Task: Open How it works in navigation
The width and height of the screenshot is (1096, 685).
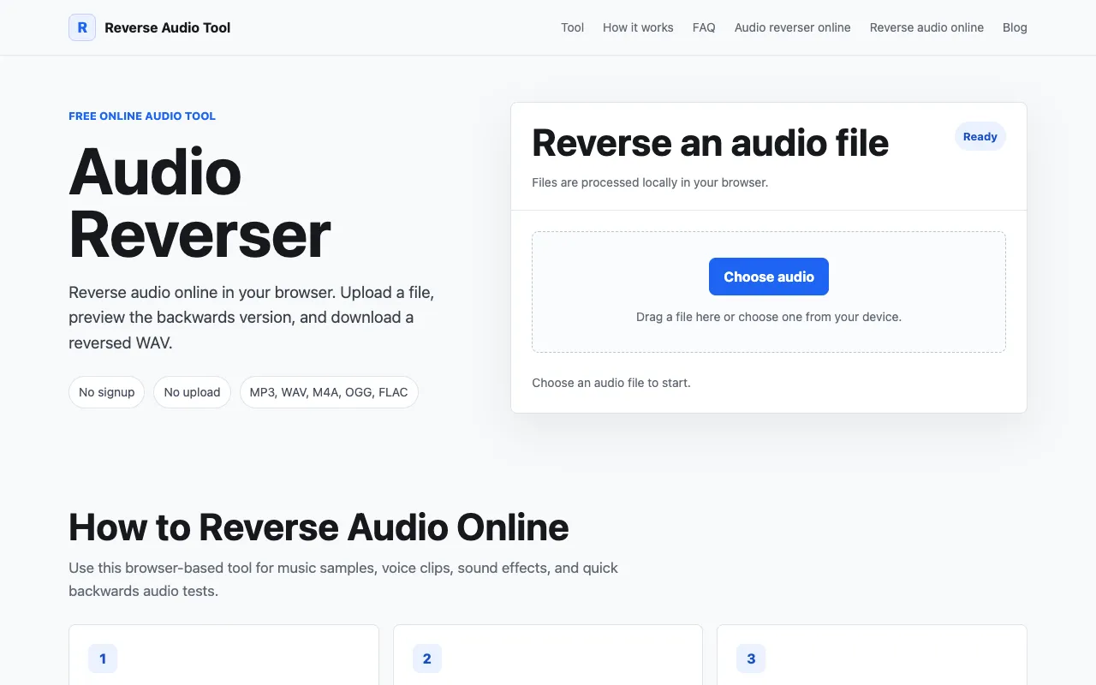Action: (x=638, y=27)
